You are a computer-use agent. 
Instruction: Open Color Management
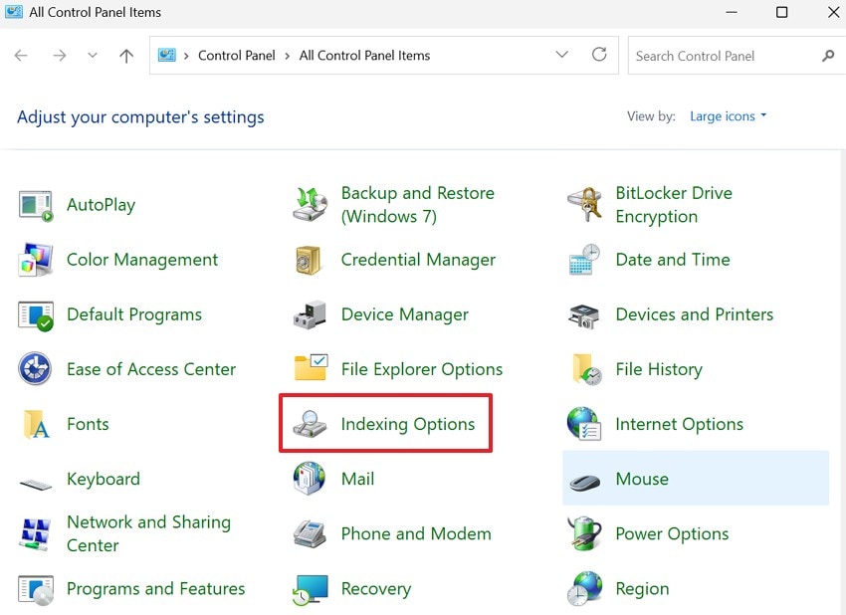141,260
